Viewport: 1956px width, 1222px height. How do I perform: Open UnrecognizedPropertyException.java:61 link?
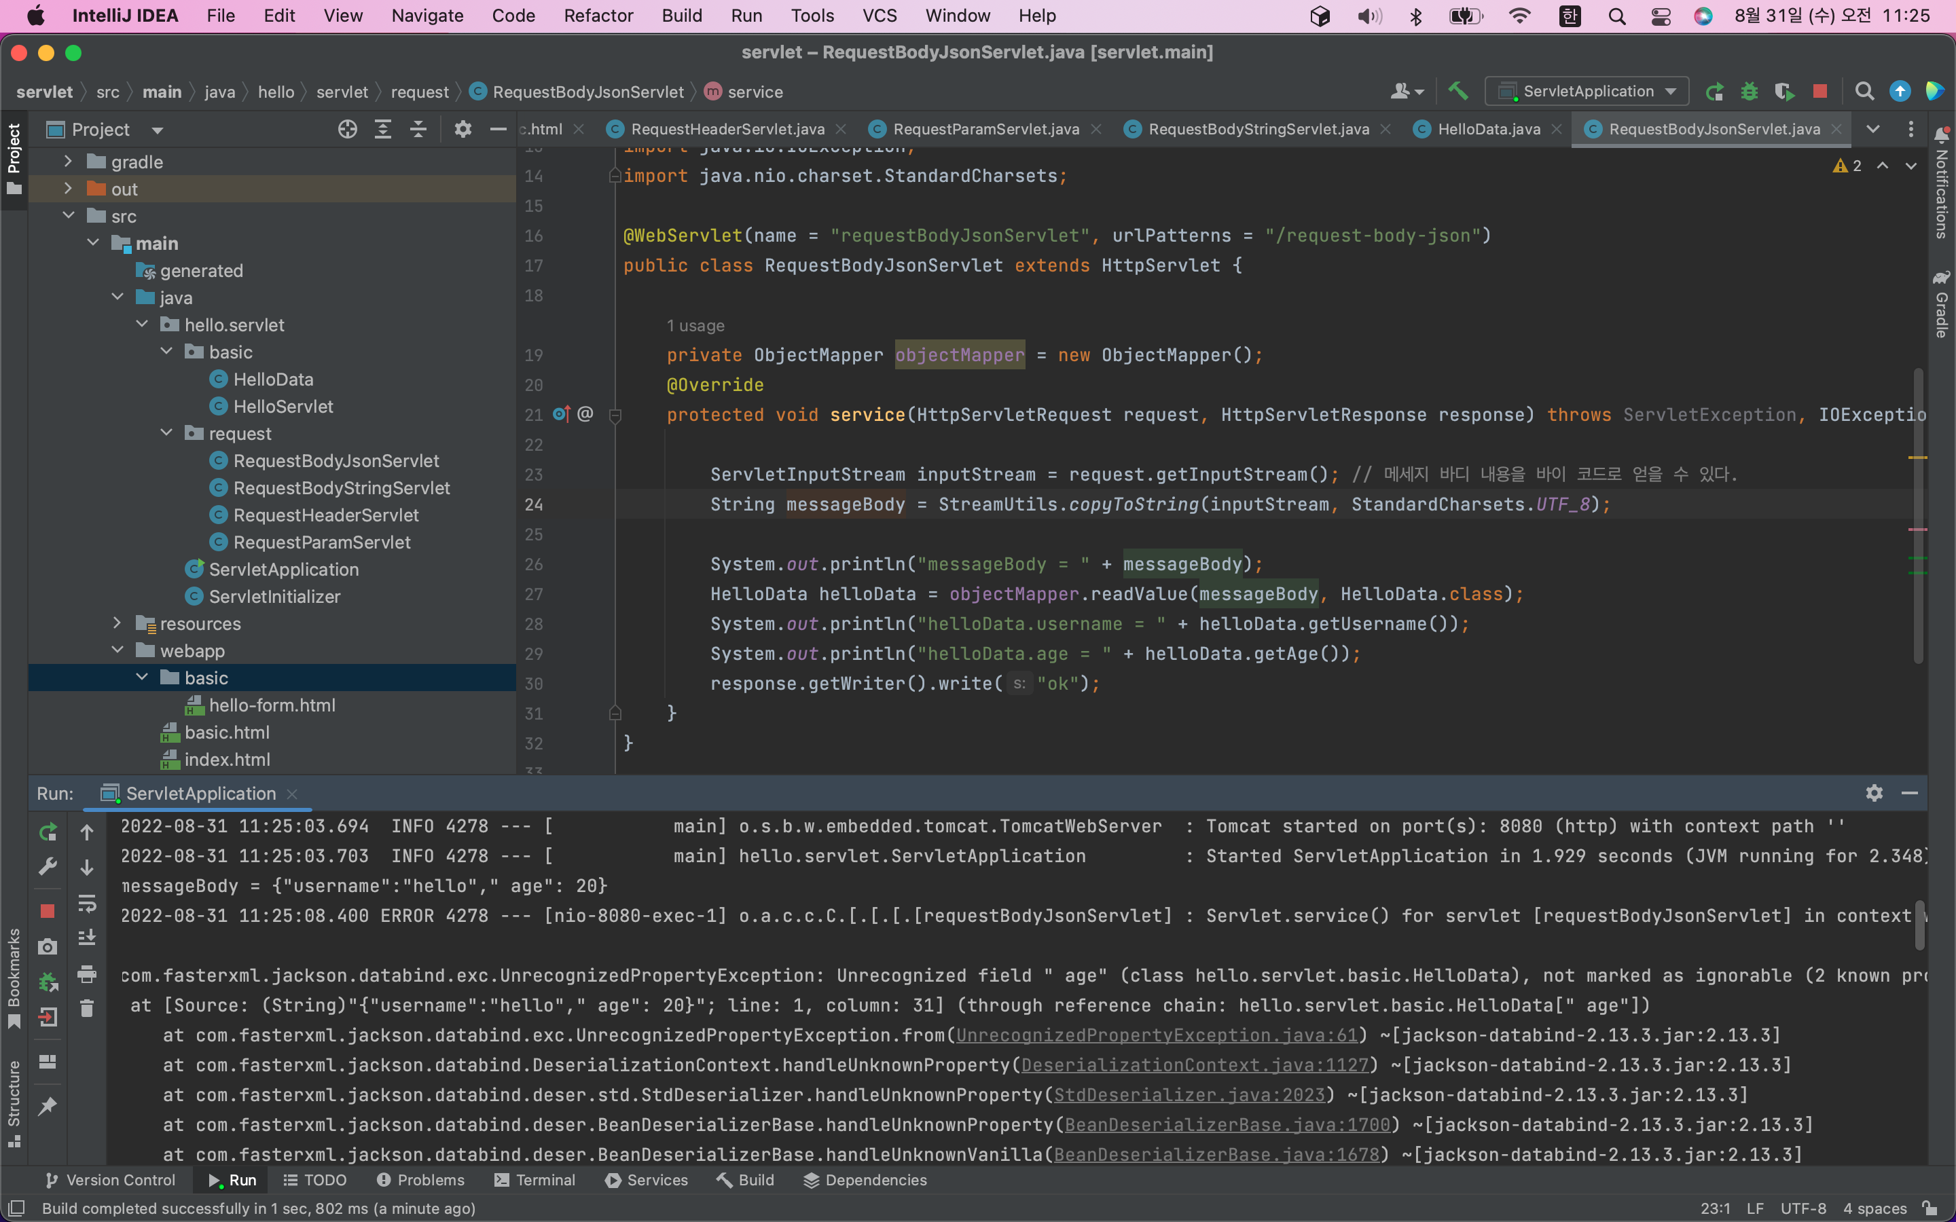[1157, 1035]
